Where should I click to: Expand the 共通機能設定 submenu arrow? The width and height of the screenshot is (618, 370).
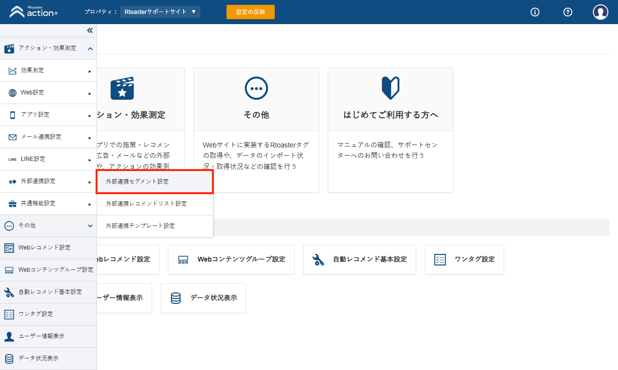point(90,204)
